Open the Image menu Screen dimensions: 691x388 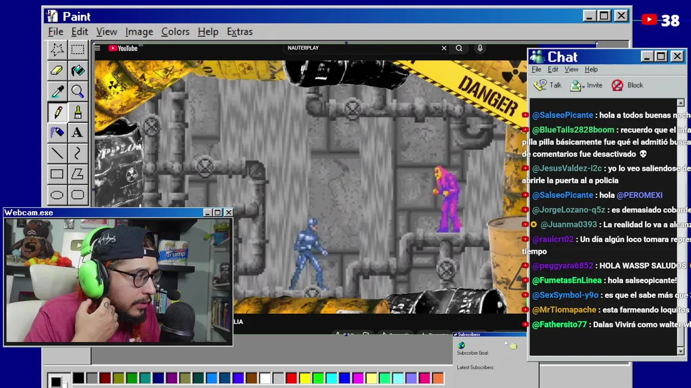(139, 32)
